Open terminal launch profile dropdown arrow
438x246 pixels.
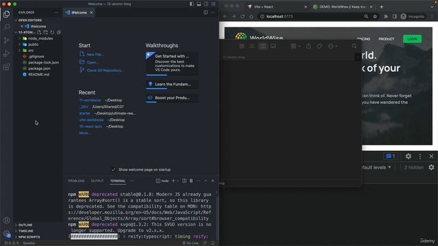[178, 181]
